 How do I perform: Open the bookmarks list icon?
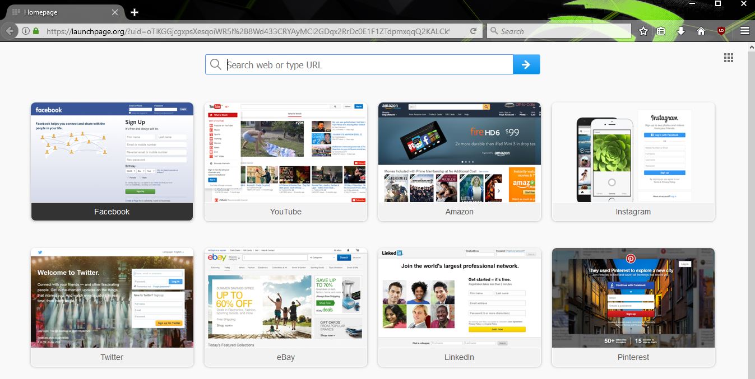click(661, 31)
